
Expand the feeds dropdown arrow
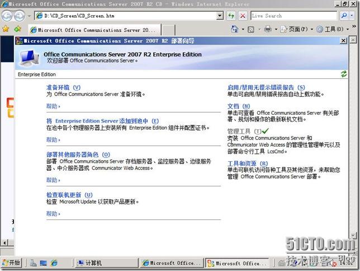tap(259, 30)
